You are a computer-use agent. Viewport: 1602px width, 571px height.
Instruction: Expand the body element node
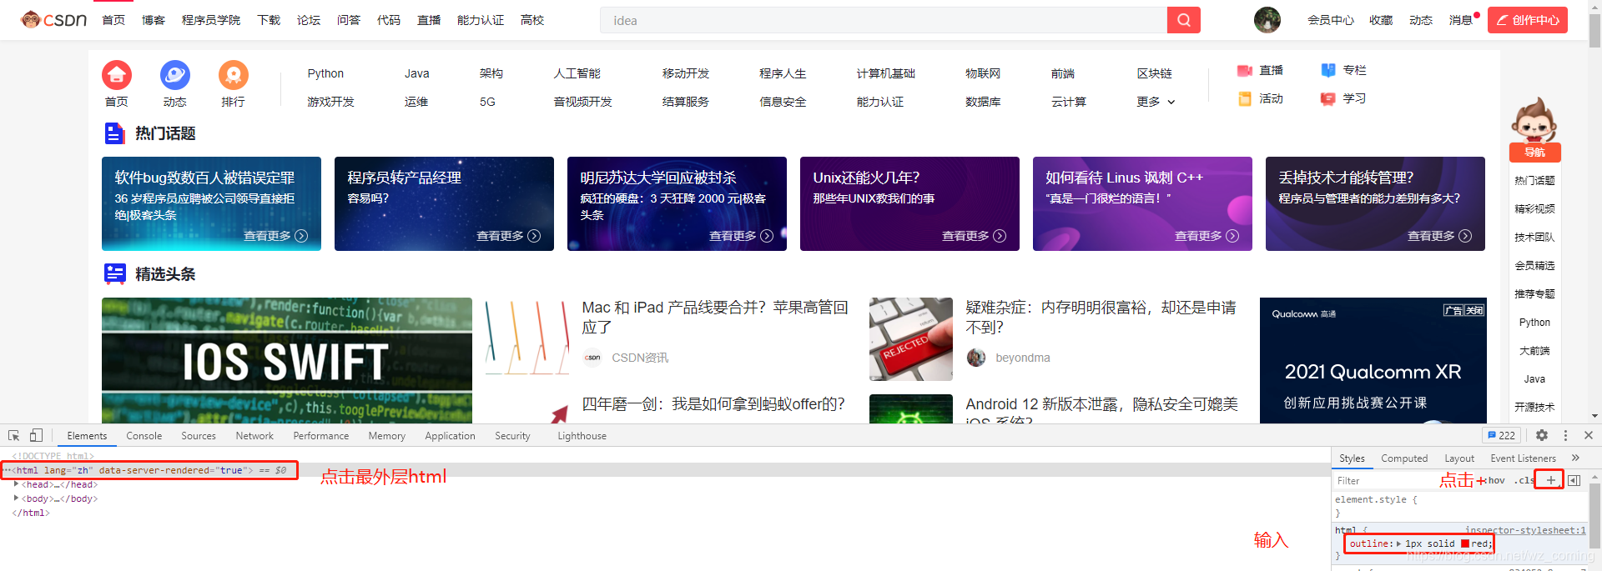[x=16, y=498]
